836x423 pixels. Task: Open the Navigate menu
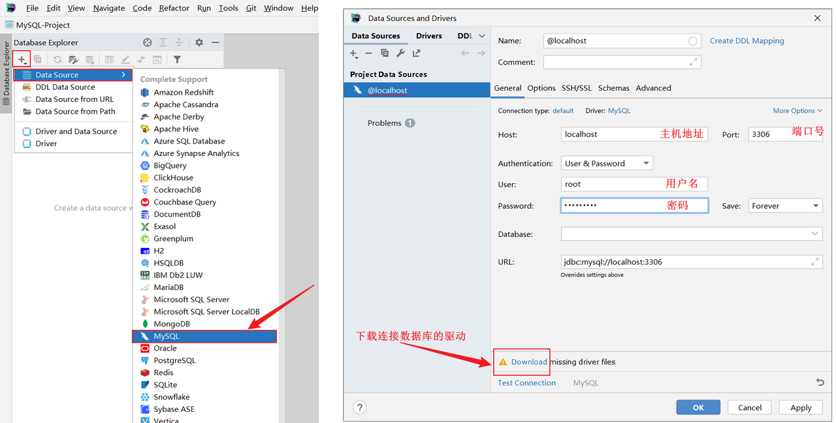[x=109, y=8]
